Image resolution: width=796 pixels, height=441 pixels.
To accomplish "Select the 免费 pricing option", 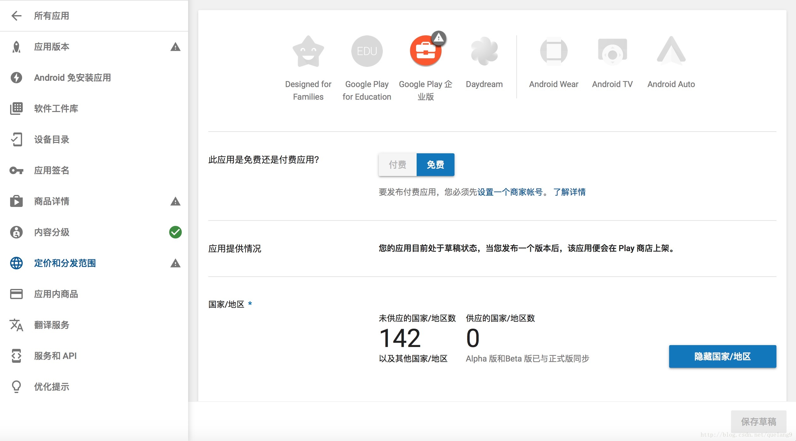I will (x=435, y=164).
